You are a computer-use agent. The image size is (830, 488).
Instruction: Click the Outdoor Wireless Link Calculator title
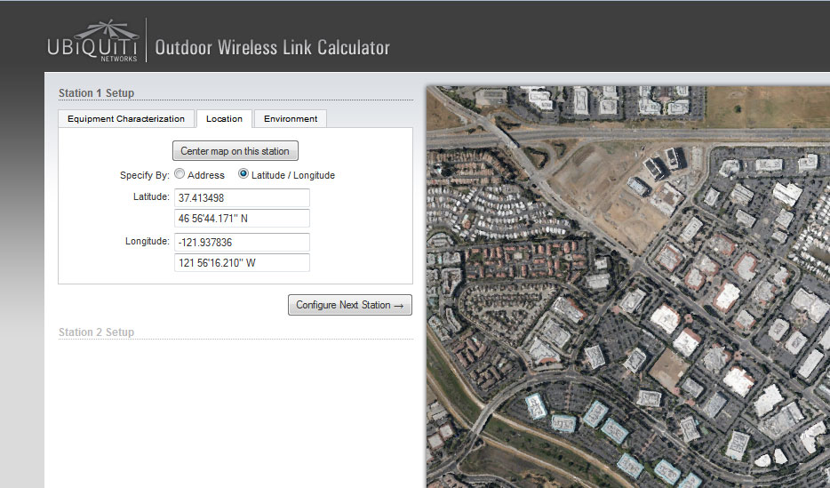272,48
